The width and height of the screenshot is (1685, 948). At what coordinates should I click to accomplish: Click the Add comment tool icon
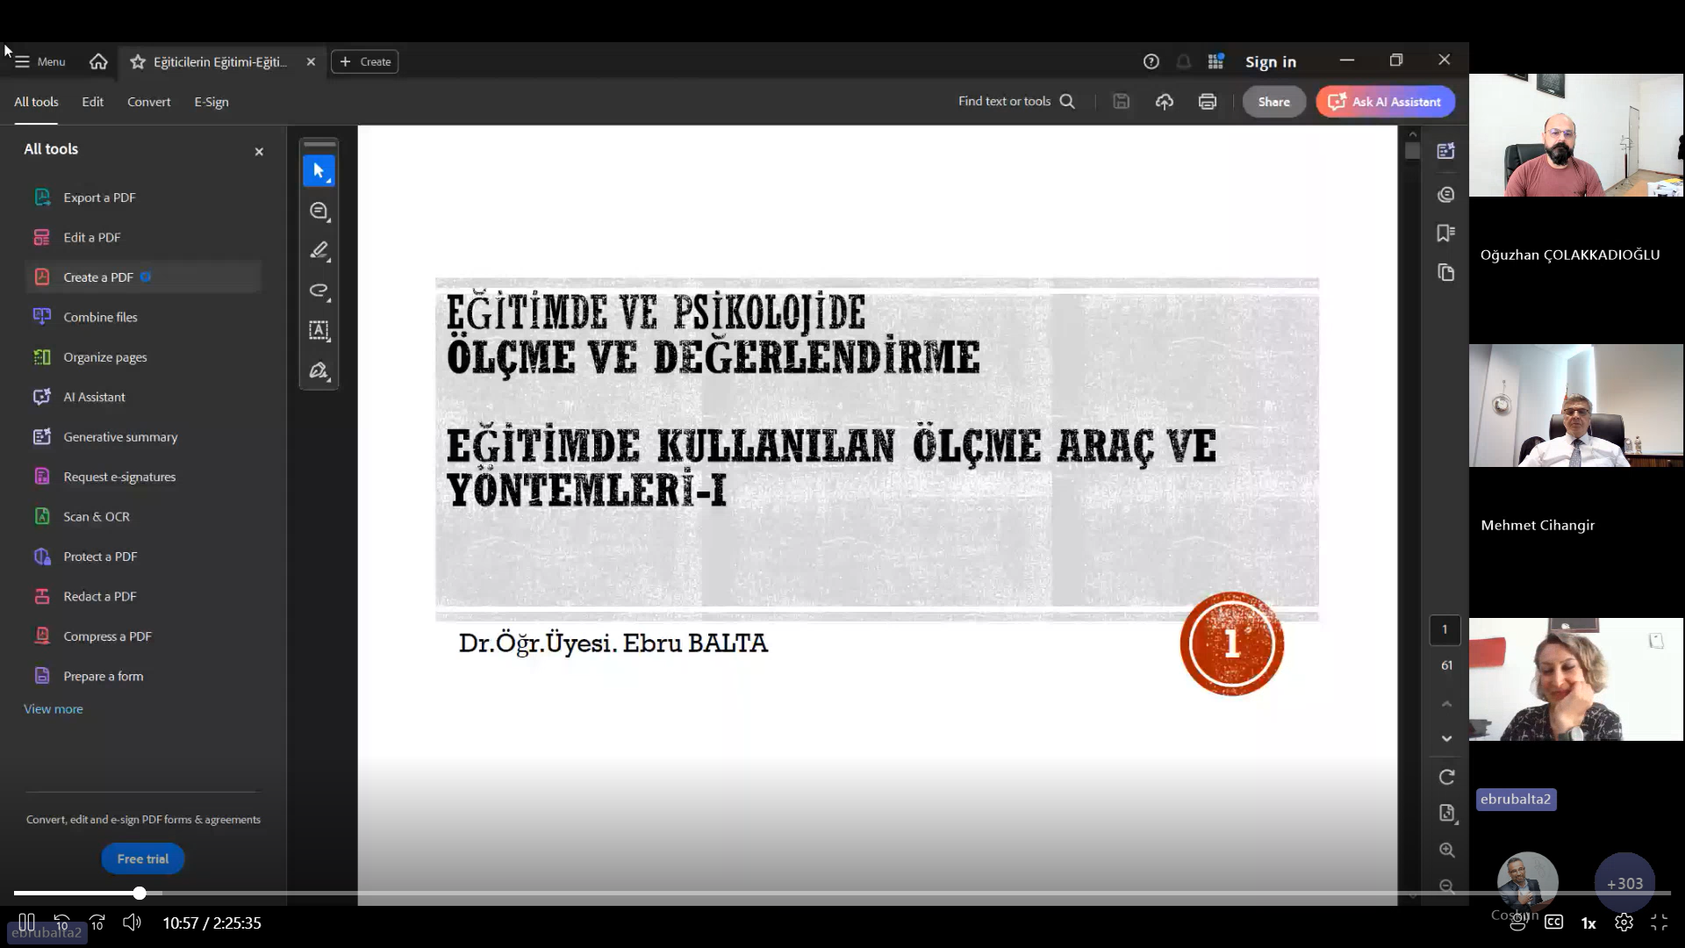pyautogui.click(x=319, y=211)
